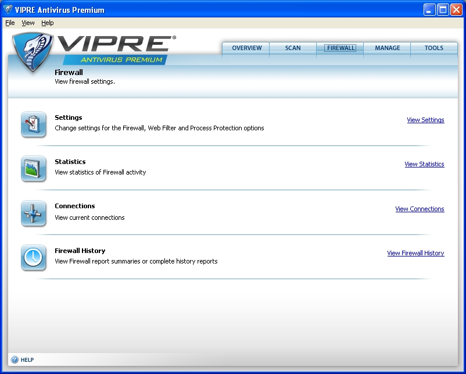This screenshot has width=466, height=374.
Task: Click the text 'View current connections'
Action: point(89,218)
